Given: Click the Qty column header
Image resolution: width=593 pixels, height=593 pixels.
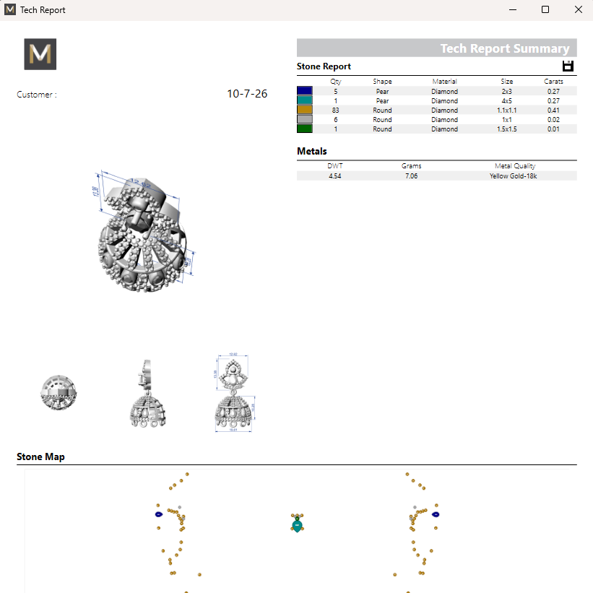Looking at the screenshot, I should coord(335,82).
